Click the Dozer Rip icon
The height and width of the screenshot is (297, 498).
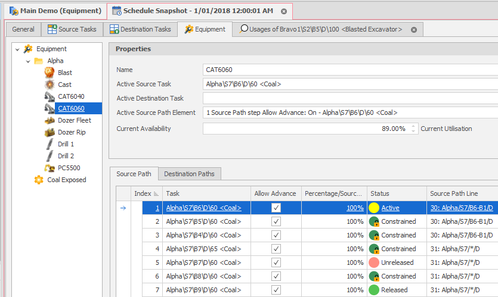click(50, 132)
